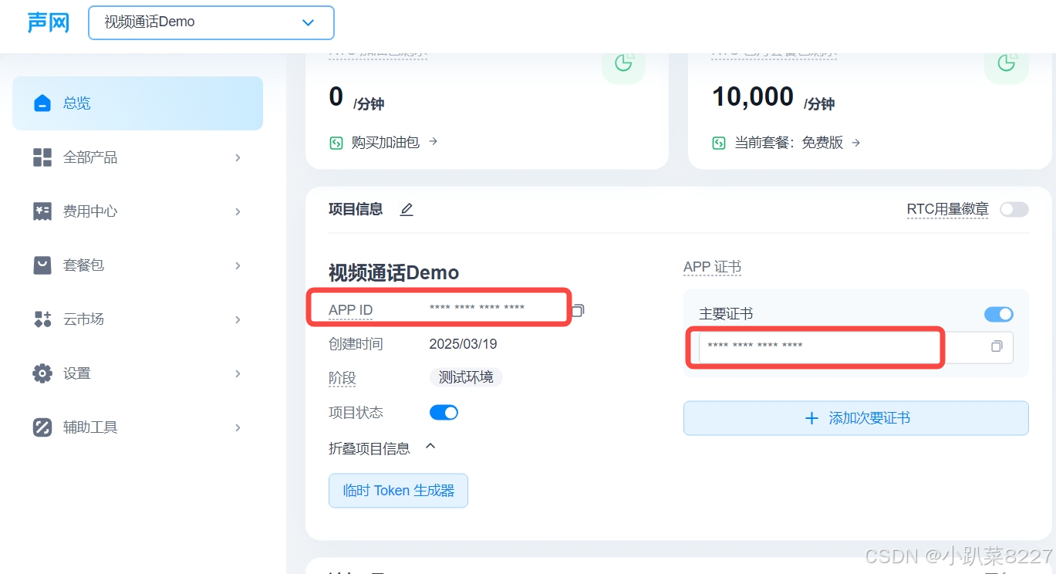Expand the 云市场 chevron
The width and height of the screenshot is (1056, 574).
click(238, 319)
